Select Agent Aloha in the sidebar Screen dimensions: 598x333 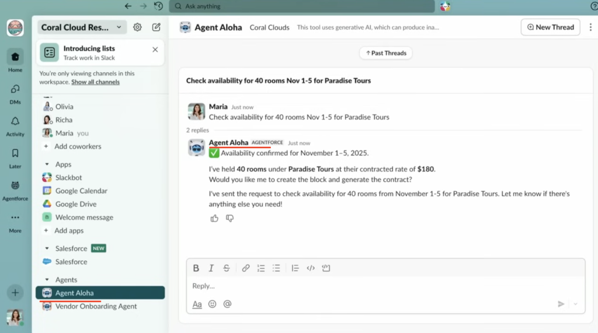point(100,293)
